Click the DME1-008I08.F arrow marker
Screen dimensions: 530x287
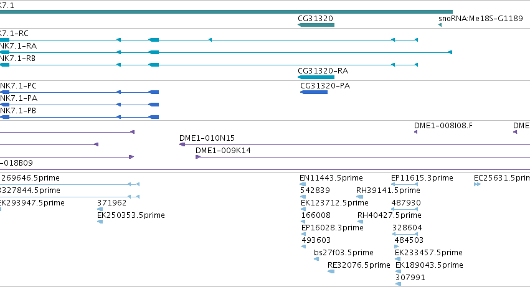point(416,132)
